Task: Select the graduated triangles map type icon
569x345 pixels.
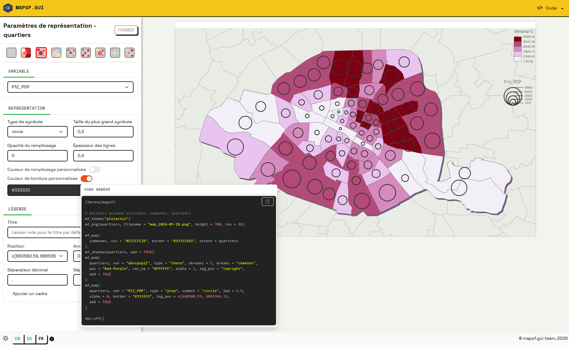Action: pyautogui.click(x=71, y=53)
